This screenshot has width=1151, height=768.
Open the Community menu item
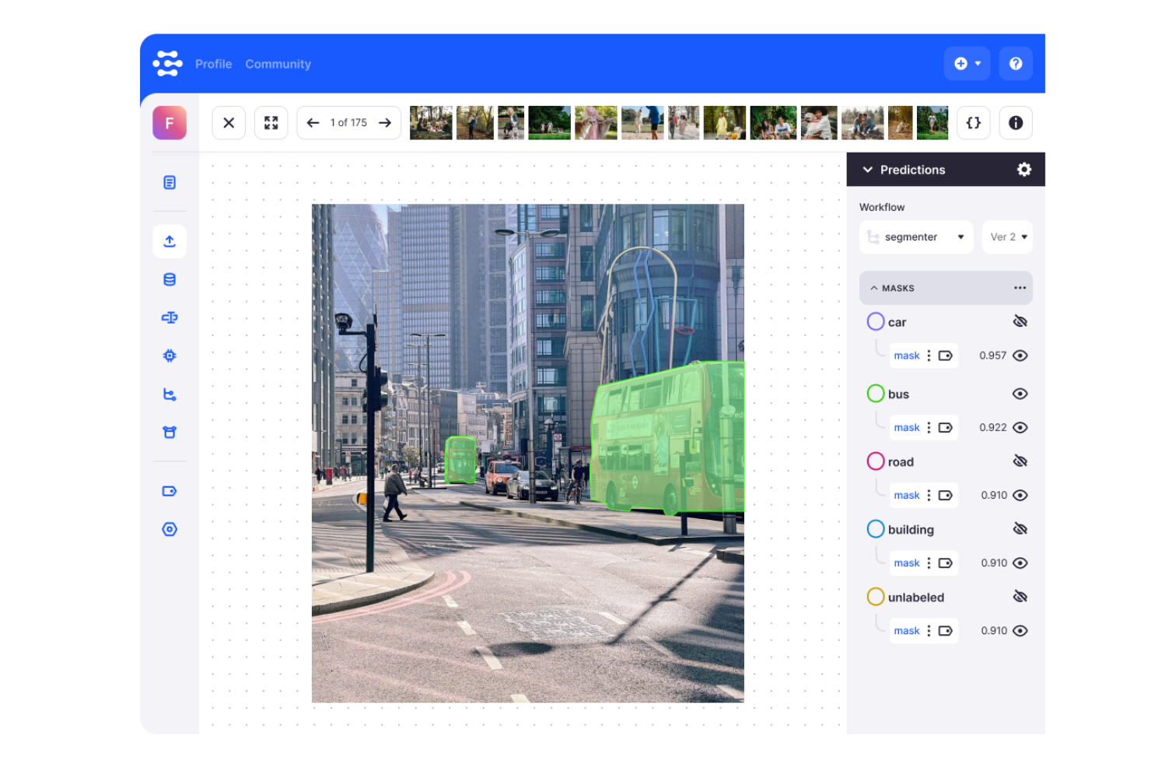278,64
